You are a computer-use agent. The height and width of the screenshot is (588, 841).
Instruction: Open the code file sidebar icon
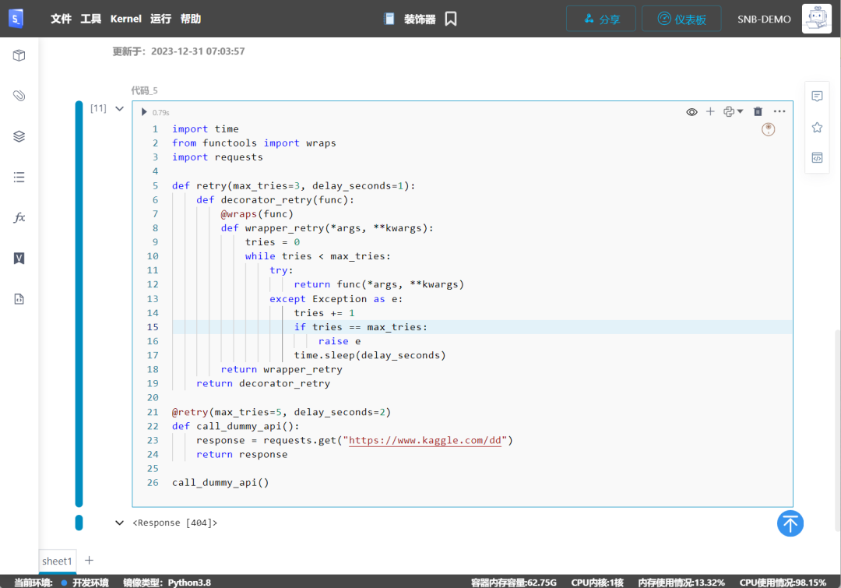19,299
